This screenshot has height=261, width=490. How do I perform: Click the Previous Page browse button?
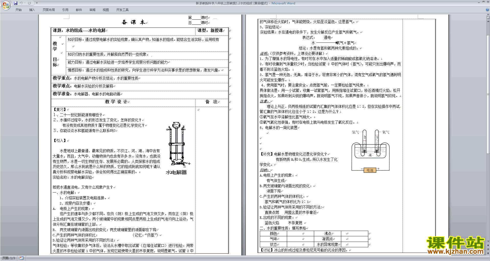[x=488, y=245]
